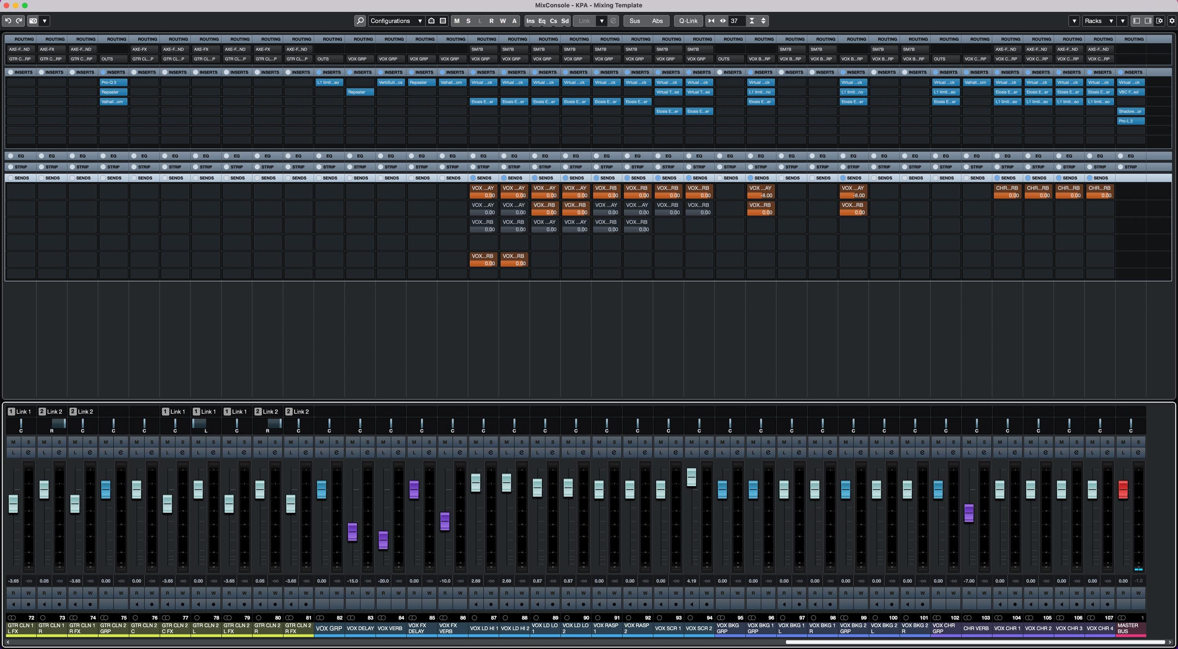1178x649 pixels.
Task: Mute the MASTER BUS channel
Action: click(1123, 441)
